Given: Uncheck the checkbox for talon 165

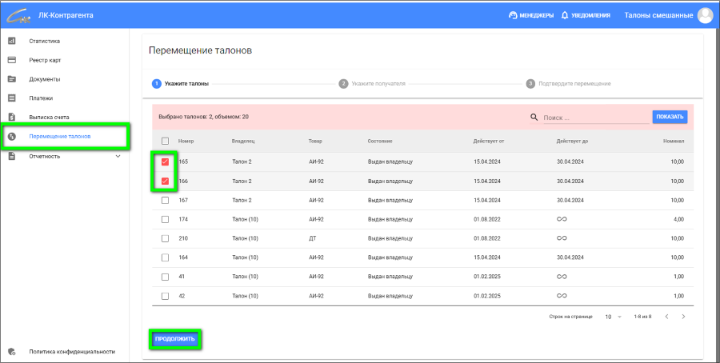Looking at the screenshot, I should point(166,162).
